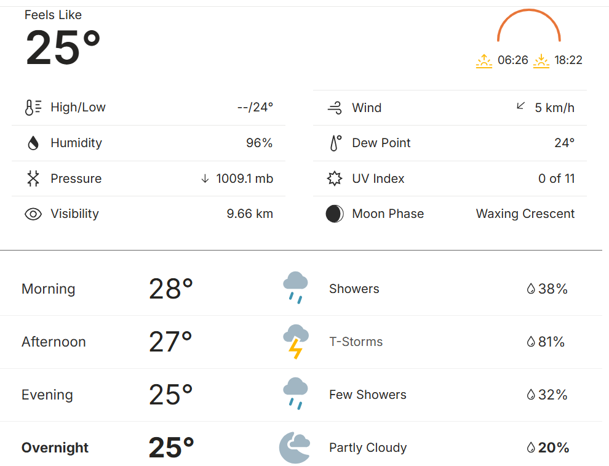Viewport: 609px width, 466px height.
Task: Click the Visibility eye icon
Action: 33,214
